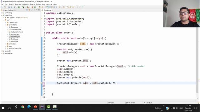This screenshot has height=112, width=200.
Task: Select Test4.java in Project Explorer
Action: point(14,41)
